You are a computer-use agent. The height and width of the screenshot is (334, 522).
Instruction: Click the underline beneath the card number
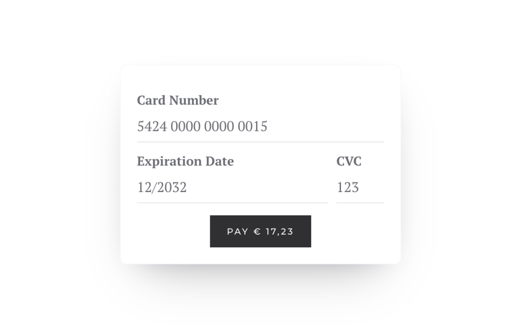click(260, 142)
